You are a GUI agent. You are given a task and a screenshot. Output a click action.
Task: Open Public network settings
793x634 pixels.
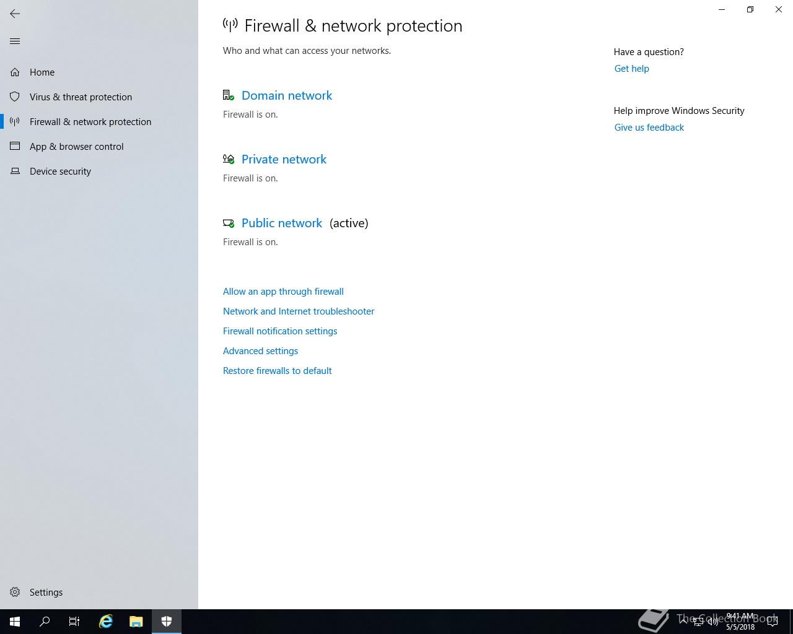(x=282, y=223)
